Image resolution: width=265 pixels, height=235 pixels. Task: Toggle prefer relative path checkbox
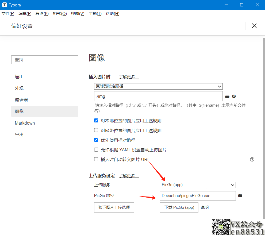pos(96,140)
